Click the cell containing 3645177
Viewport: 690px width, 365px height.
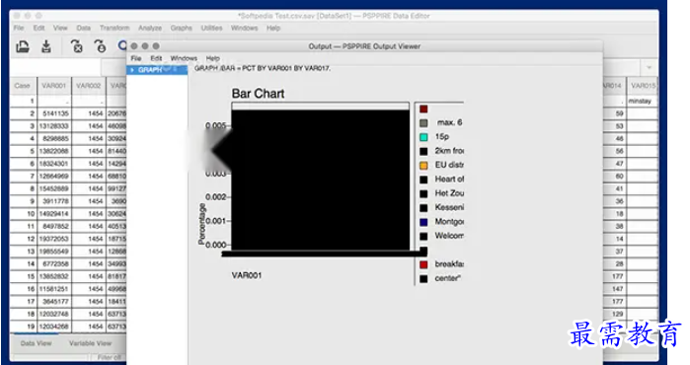[55, 302]
